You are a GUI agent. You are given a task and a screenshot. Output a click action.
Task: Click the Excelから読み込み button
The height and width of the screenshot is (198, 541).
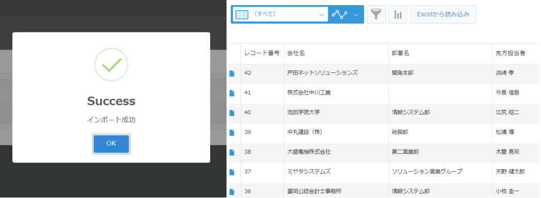click(443, 14)
